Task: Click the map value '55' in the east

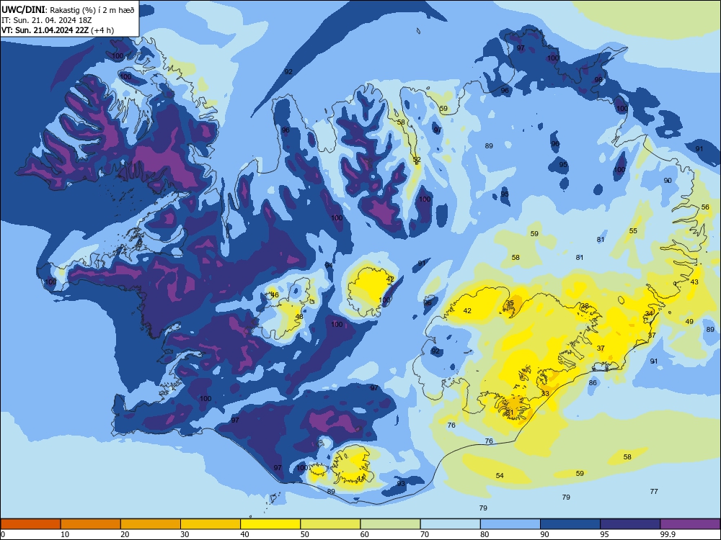Action: pyautogui.click(x=633, y=230)
